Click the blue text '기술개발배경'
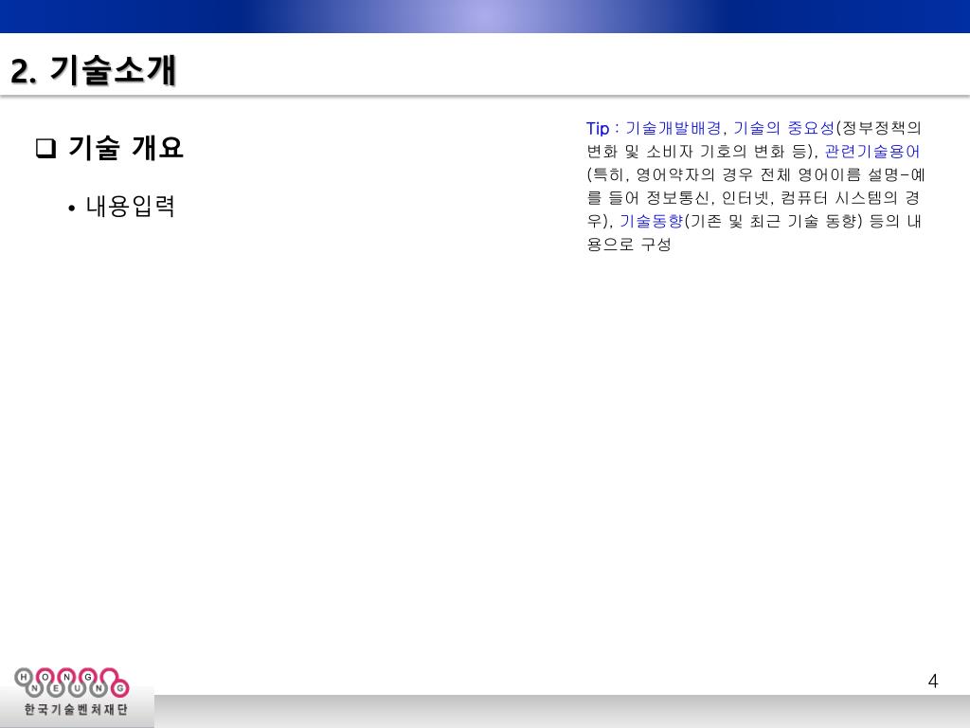Image resolution: width=970 pixels, height=728 pixels. 674,128
